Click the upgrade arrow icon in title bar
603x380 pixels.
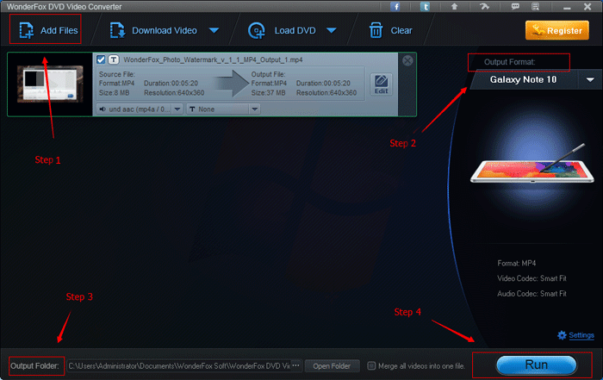pyautogui.click(x=454, y=6)
